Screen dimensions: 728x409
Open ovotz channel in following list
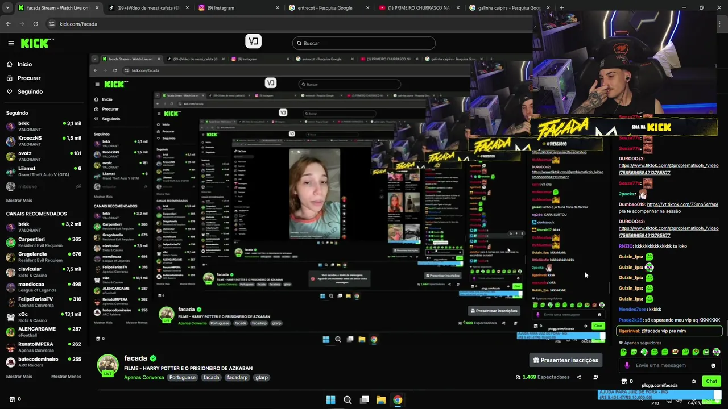(x=44, y=156)
